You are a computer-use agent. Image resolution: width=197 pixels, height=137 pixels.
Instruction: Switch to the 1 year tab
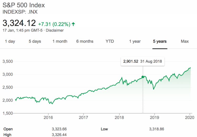point(135,41)
